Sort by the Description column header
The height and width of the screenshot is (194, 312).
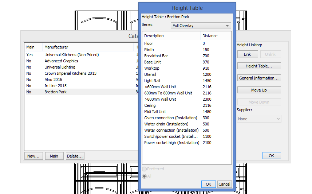click(171, 36)
